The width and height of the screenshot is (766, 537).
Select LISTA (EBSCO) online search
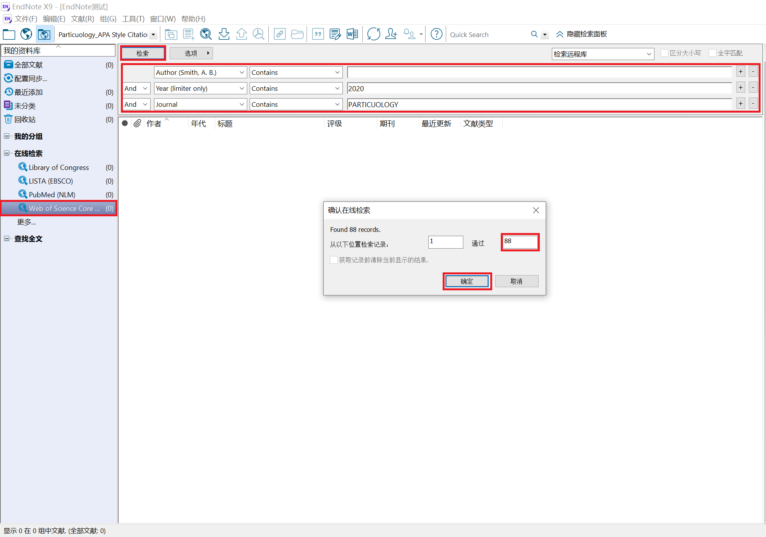51,181
